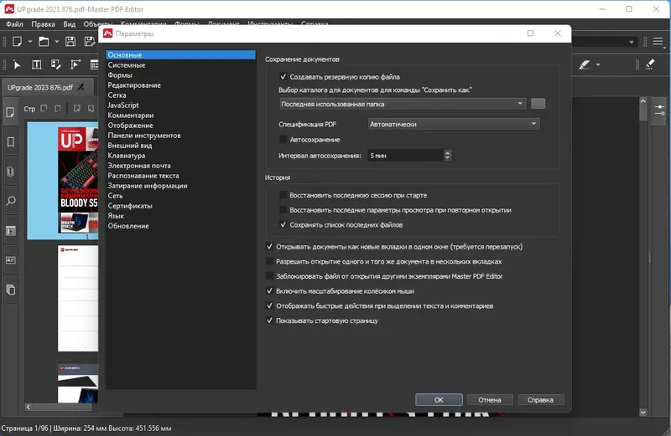This screenshot has width=671, height=436.
Task: Click the delete page icon with red mark
Action: (x=58, y=109)
